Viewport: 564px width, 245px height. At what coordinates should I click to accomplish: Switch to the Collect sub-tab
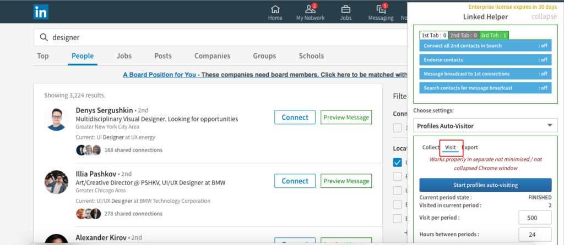431,147
